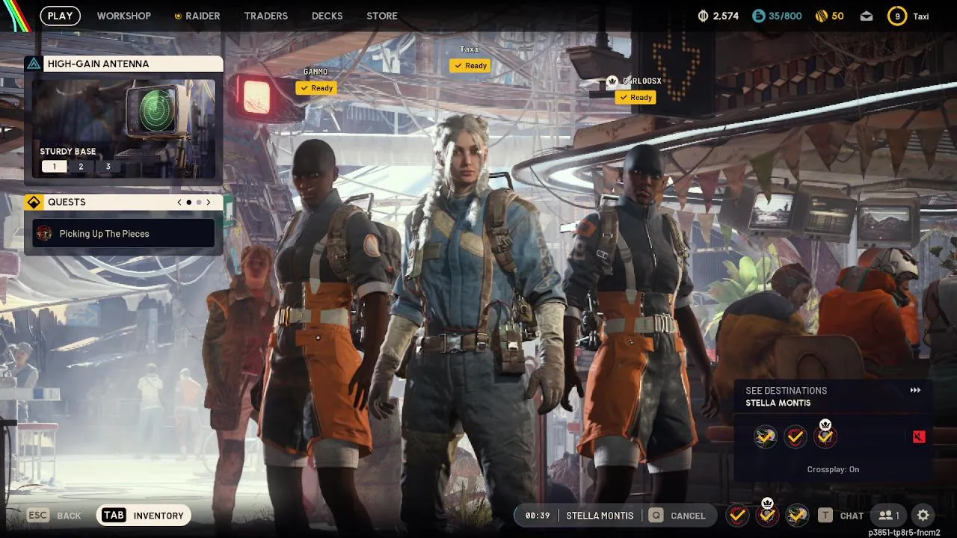
Task: Click the C4RL00SX player name tag
Action: [x=642, y=81]
